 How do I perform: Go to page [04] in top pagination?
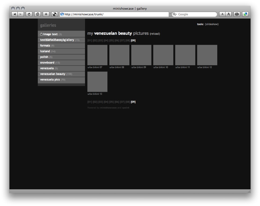(106, 40)
